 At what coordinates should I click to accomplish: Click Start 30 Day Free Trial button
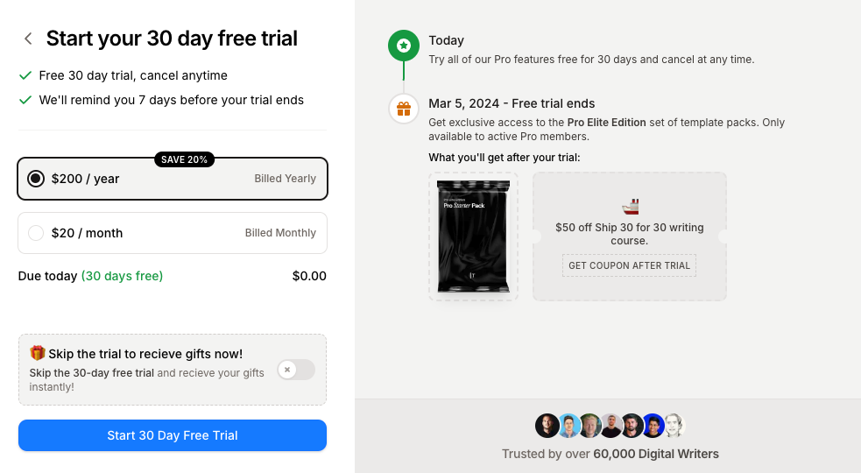point(173,435)
